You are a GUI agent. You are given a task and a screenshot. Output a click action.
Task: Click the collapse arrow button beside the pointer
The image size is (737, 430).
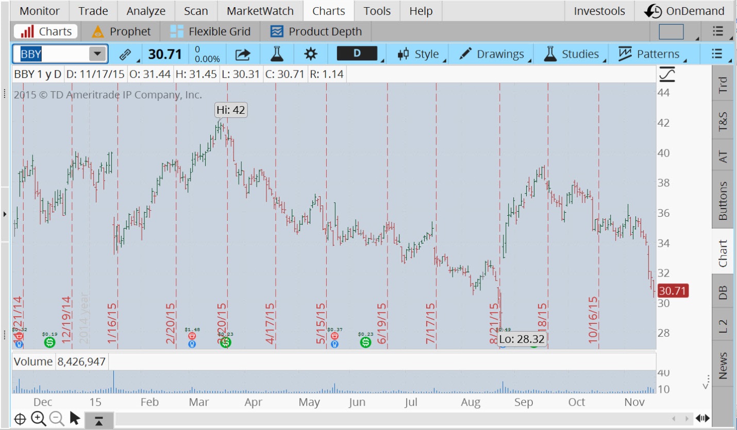click(x=98, y=420)
